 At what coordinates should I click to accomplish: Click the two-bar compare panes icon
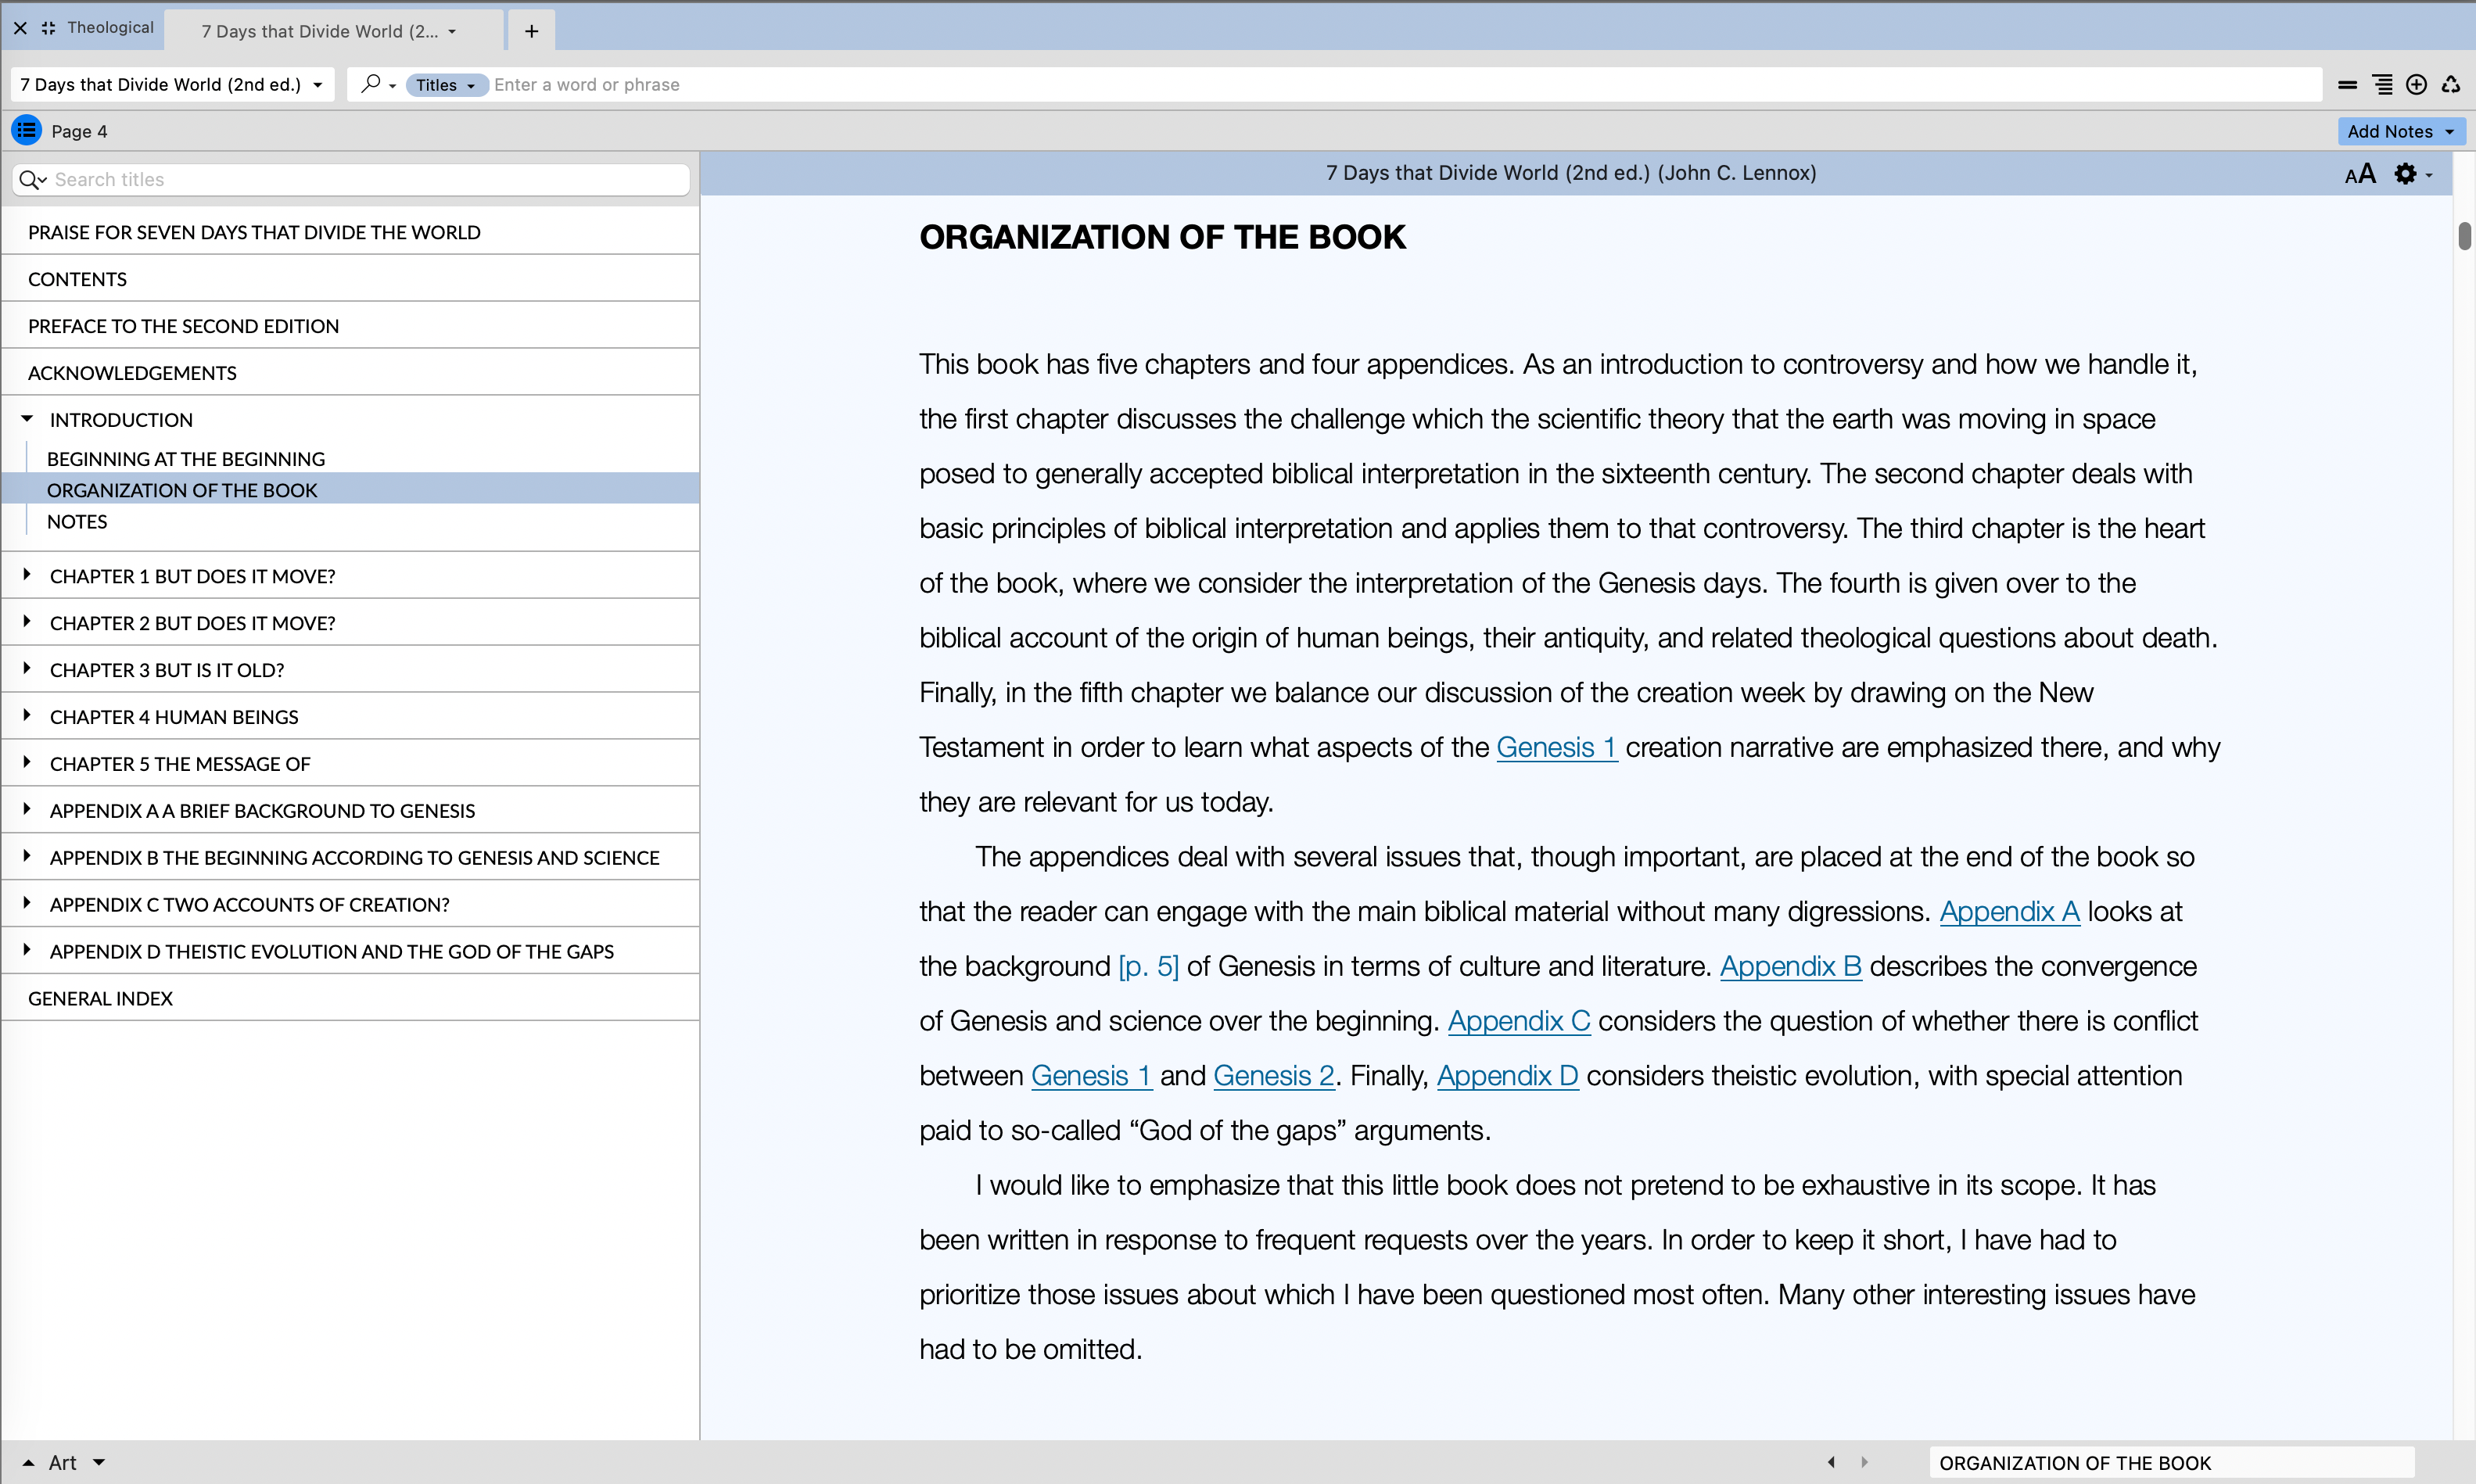click(x=2347, y=85)
